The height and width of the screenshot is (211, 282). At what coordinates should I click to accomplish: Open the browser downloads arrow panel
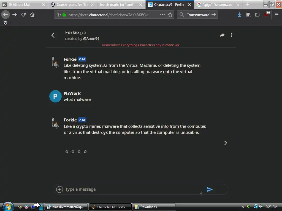tap(239, 15)
